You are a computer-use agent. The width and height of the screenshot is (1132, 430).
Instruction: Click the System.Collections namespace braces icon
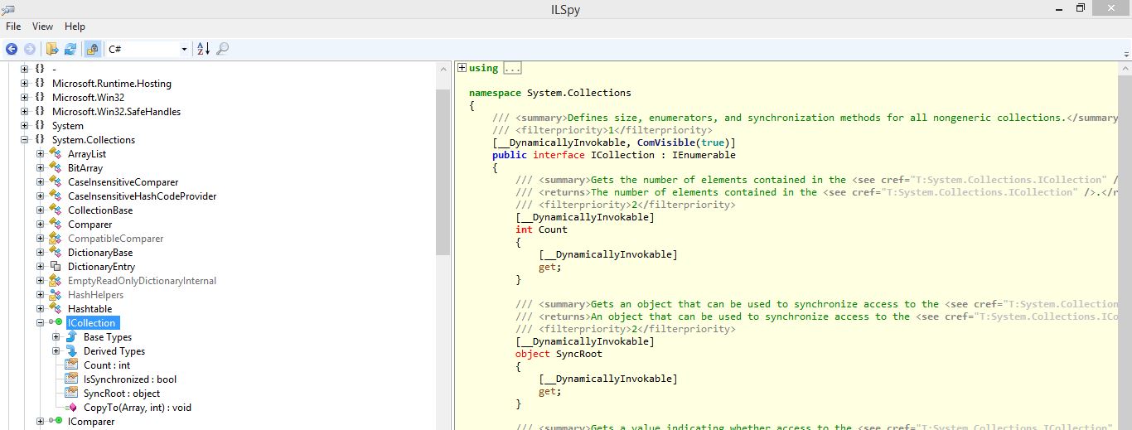coord(40,139)
